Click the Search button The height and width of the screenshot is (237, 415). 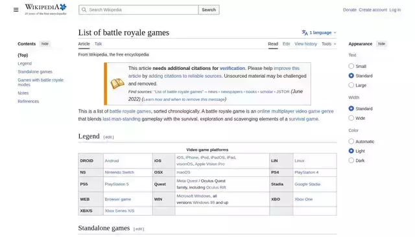pos(209,10)
